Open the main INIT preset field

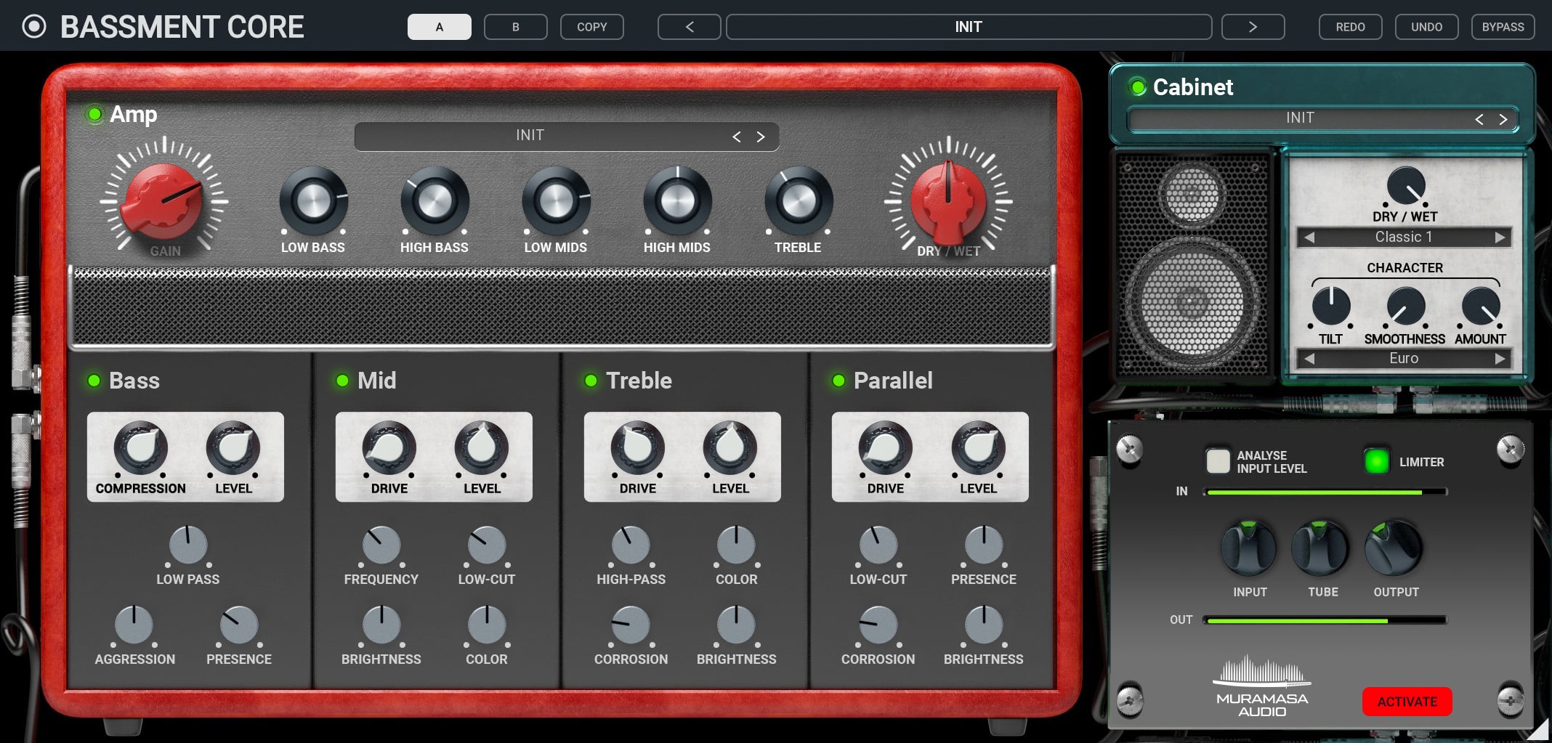pyautogui.click(x=968, y=27)
